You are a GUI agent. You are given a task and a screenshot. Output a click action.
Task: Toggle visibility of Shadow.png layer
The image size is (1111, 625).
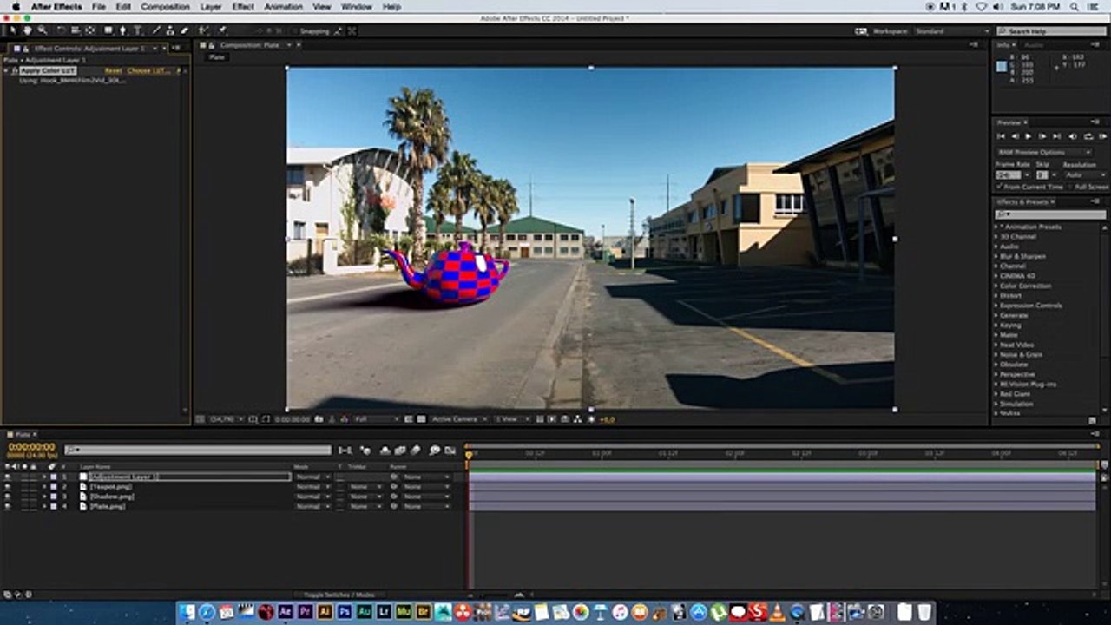(8, 496)
